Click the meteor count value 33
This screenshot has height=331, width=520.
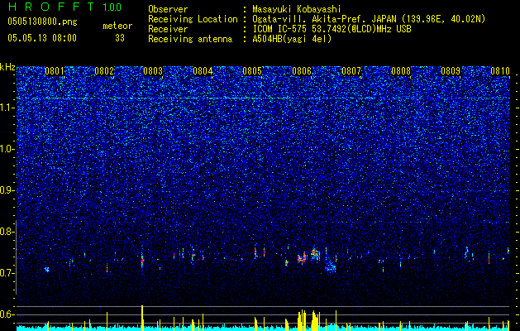[x=120, y=38]
